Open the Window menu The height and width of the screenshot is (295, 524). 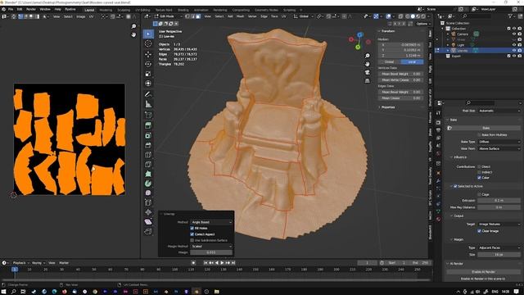click(x=45, y=9)
